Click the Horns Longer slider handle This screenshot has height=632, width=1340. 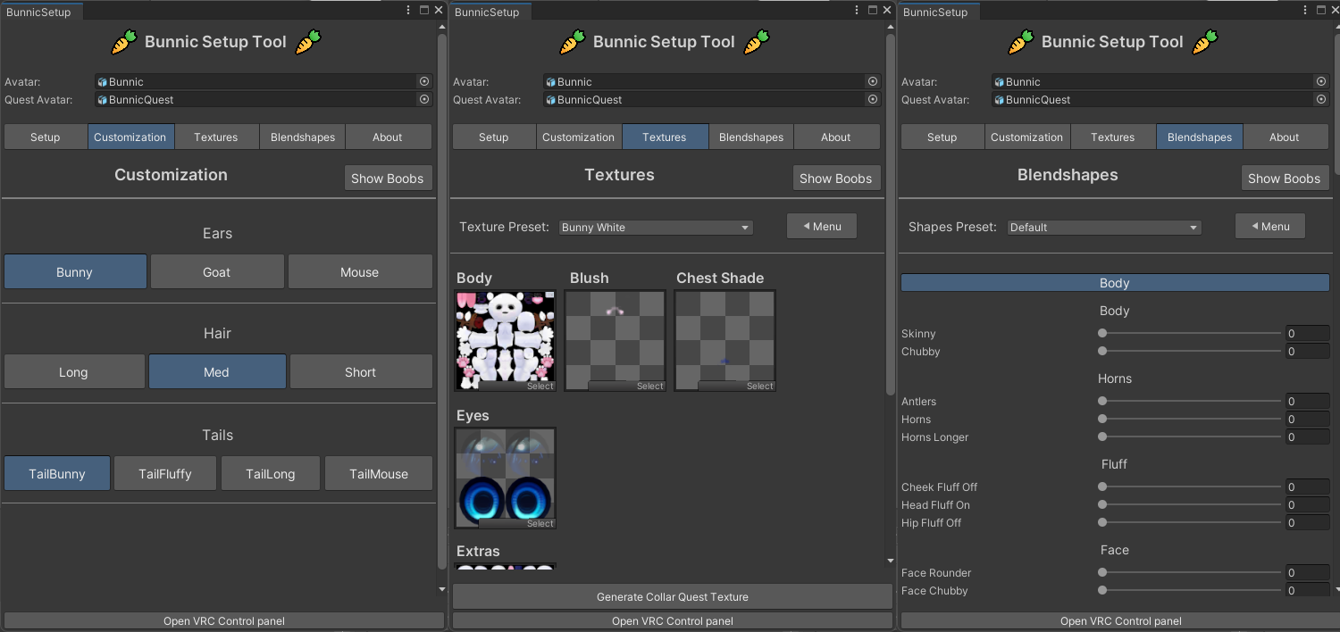pos(1102,437)
